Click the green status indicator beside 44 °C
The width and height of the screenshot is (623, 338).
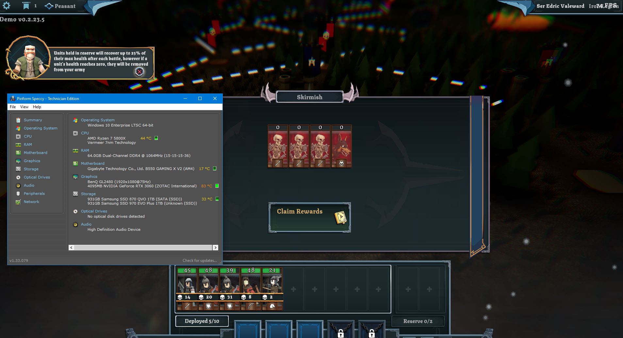click(156, 138)
